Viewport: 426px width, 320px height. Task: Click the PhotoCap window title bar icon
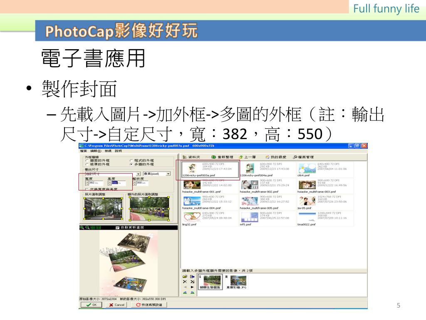[x=81, y=146]
